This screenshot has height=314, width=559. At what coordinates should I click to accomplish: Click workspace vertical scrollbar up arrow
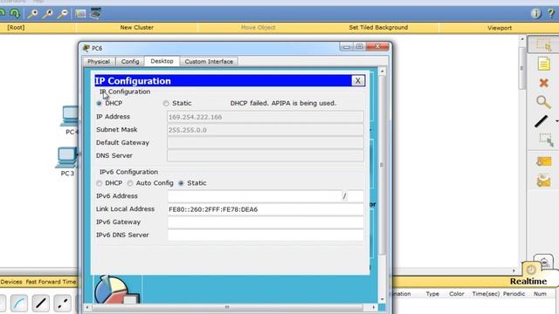[x=522, y=38]
